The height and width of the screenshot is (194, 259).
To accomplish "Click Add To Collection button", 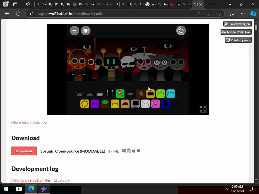I will coord(236,32).
